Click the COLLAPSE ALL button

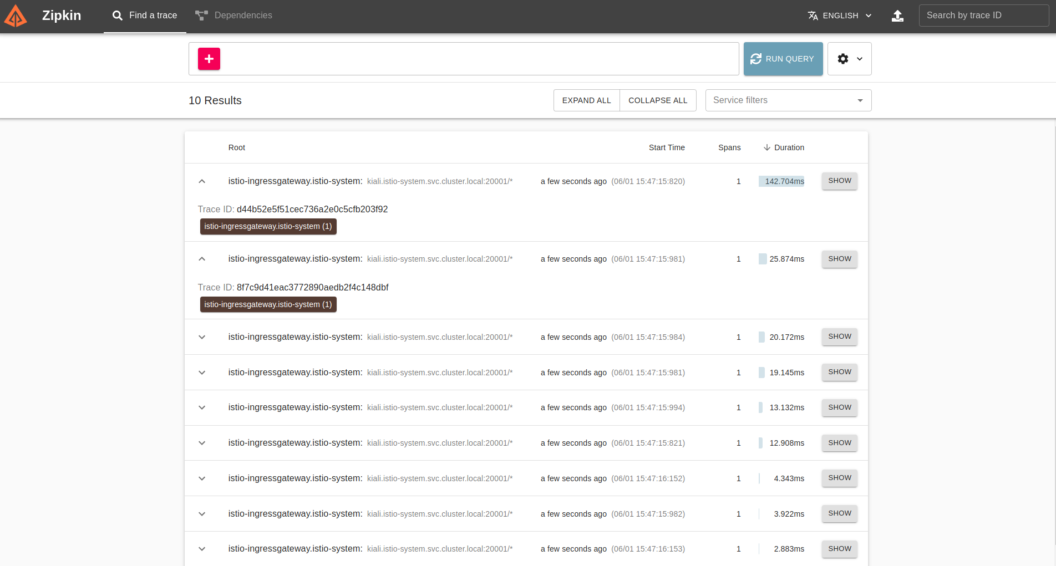tap(658, 100)
